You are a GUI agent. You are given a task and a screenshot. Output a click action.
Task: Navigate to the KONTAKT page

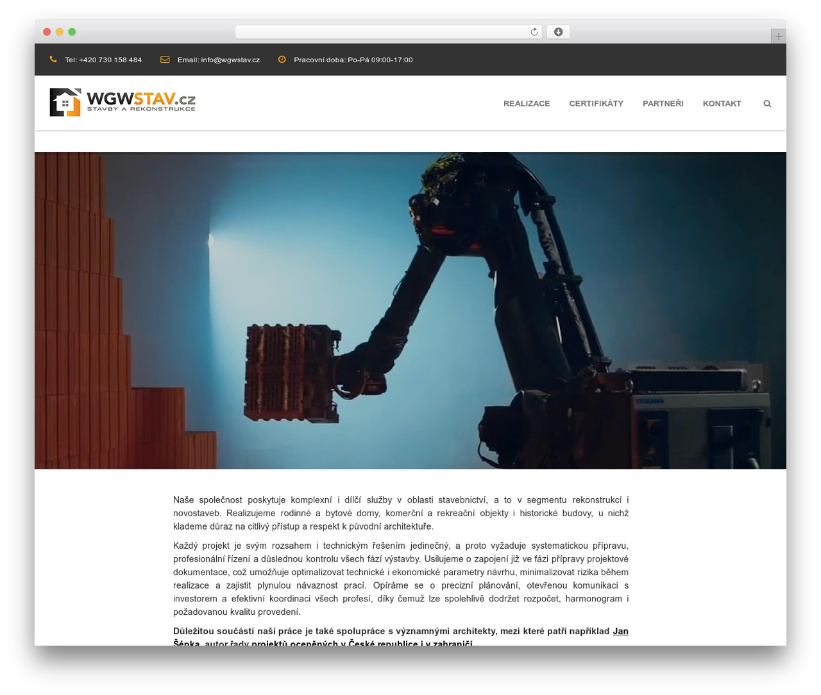click(x=722, y=104)
